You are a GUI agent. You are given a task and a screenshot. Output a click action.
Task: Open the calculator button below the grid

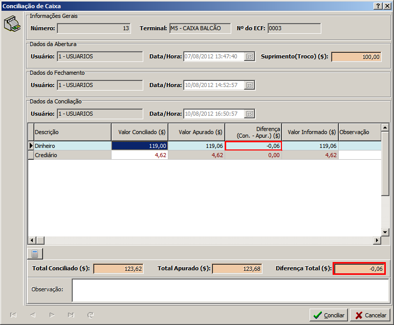click(35, 254)
